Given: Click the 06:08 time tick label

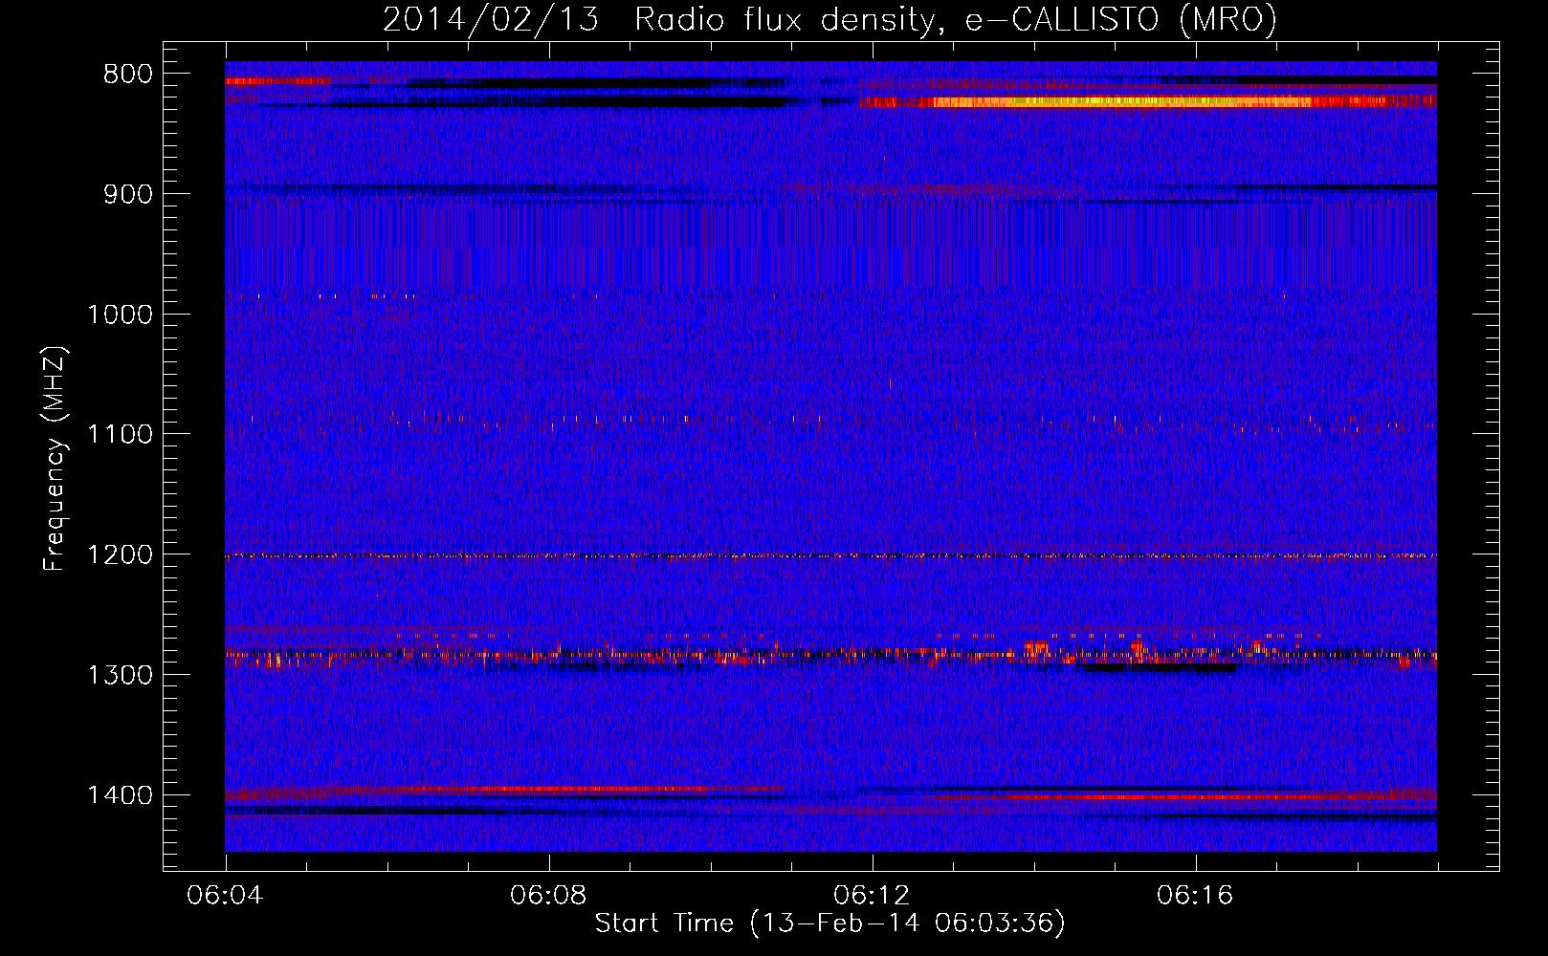Looking at the screenshot, I should tap(549, 896).
